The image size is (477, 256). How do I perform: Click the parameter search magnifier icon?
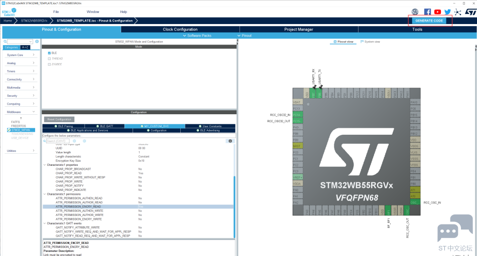tap(44, 141)
